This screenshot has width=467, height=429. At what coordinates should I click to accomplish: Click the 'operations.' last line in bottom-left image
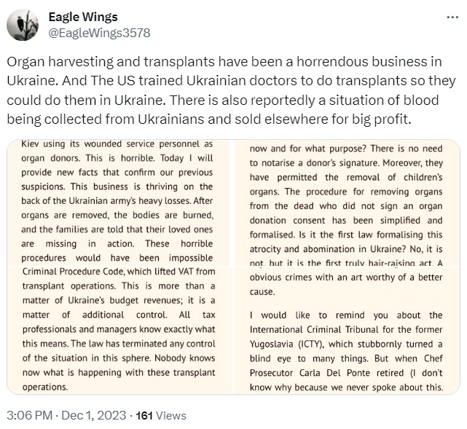click(x=45, y=387)
